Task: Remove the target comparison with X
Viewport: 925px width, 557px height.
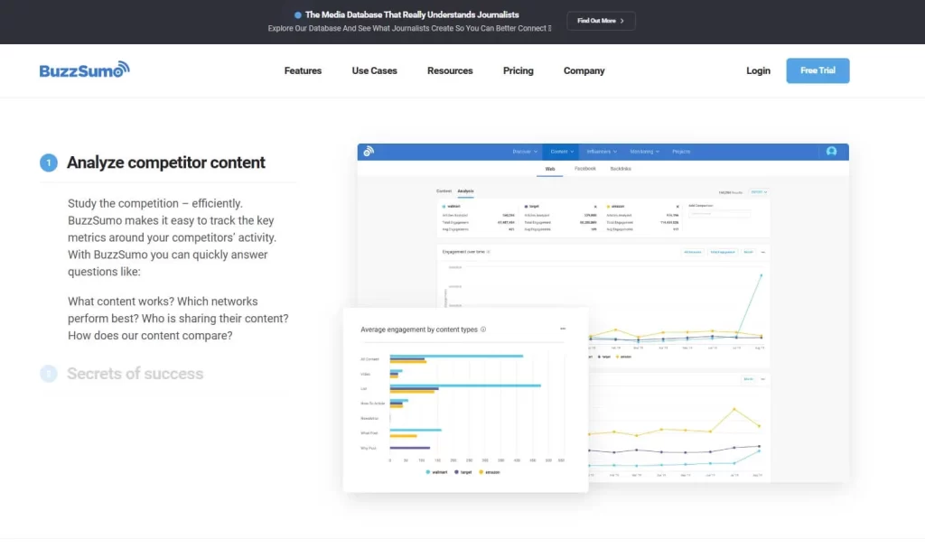Action: (x=595, y=207)
